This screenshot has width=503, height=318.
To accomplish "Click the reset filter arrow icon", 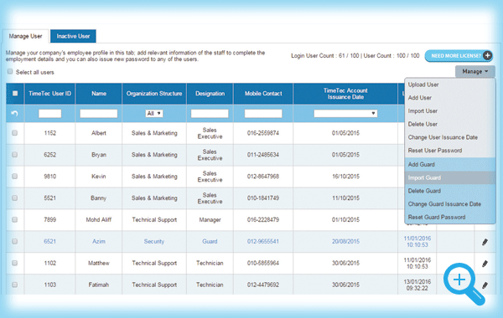I will [14, 113].
